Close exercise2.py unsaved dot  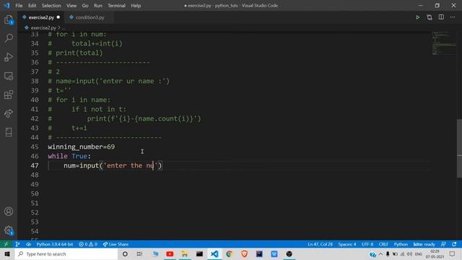point(58,17)
